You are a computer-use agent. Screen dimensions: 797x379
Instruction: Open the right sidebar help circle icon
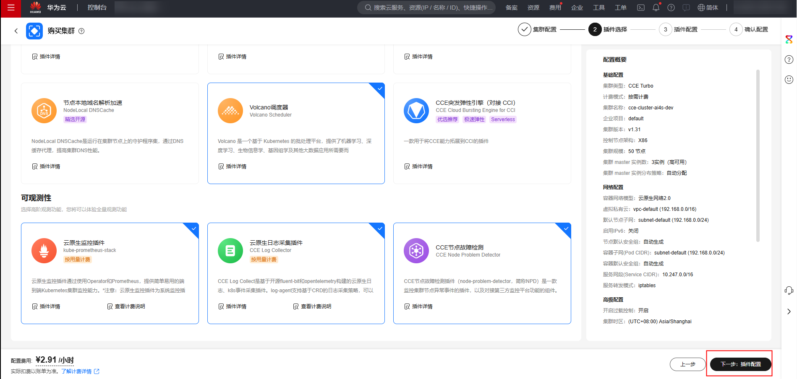coord(789,60)
